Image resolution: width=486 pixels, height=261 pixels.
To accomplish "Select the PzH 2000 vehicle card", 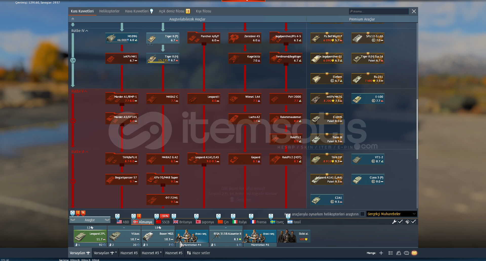I will [286, 99].
